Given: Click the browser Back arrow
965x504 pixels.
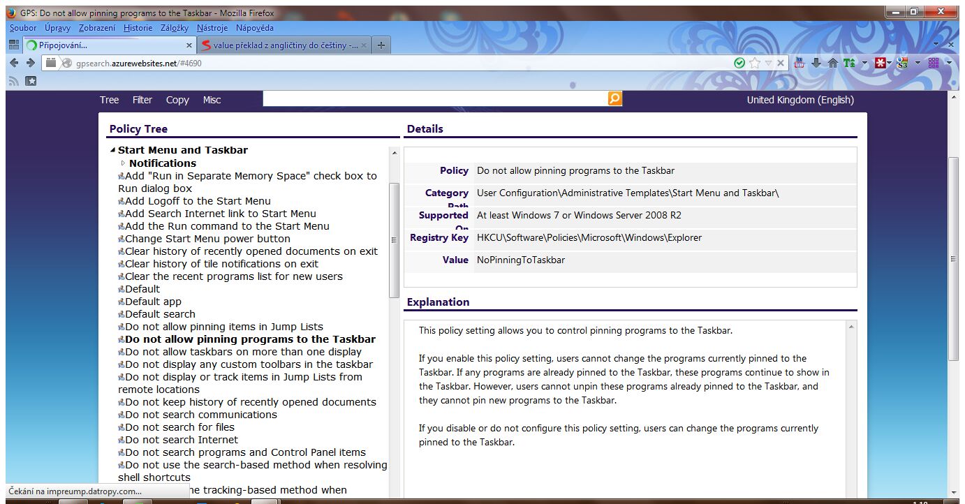Looking at the screenshot, I should click(x=14, y=63).
